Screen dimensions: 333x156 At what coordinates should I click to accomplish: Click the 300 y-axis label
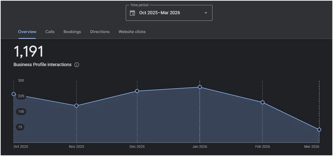click(21, 80)
